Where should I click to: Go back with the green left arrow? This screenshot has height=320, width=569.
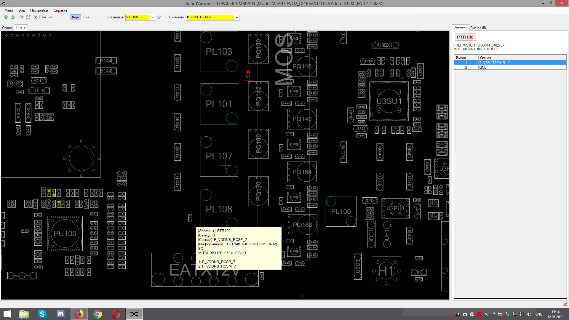coord(44,17)
